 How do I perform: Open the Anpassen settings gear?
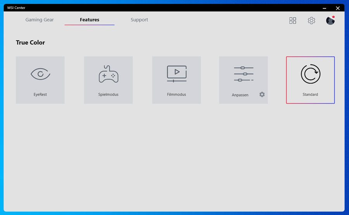click(262, 94)
